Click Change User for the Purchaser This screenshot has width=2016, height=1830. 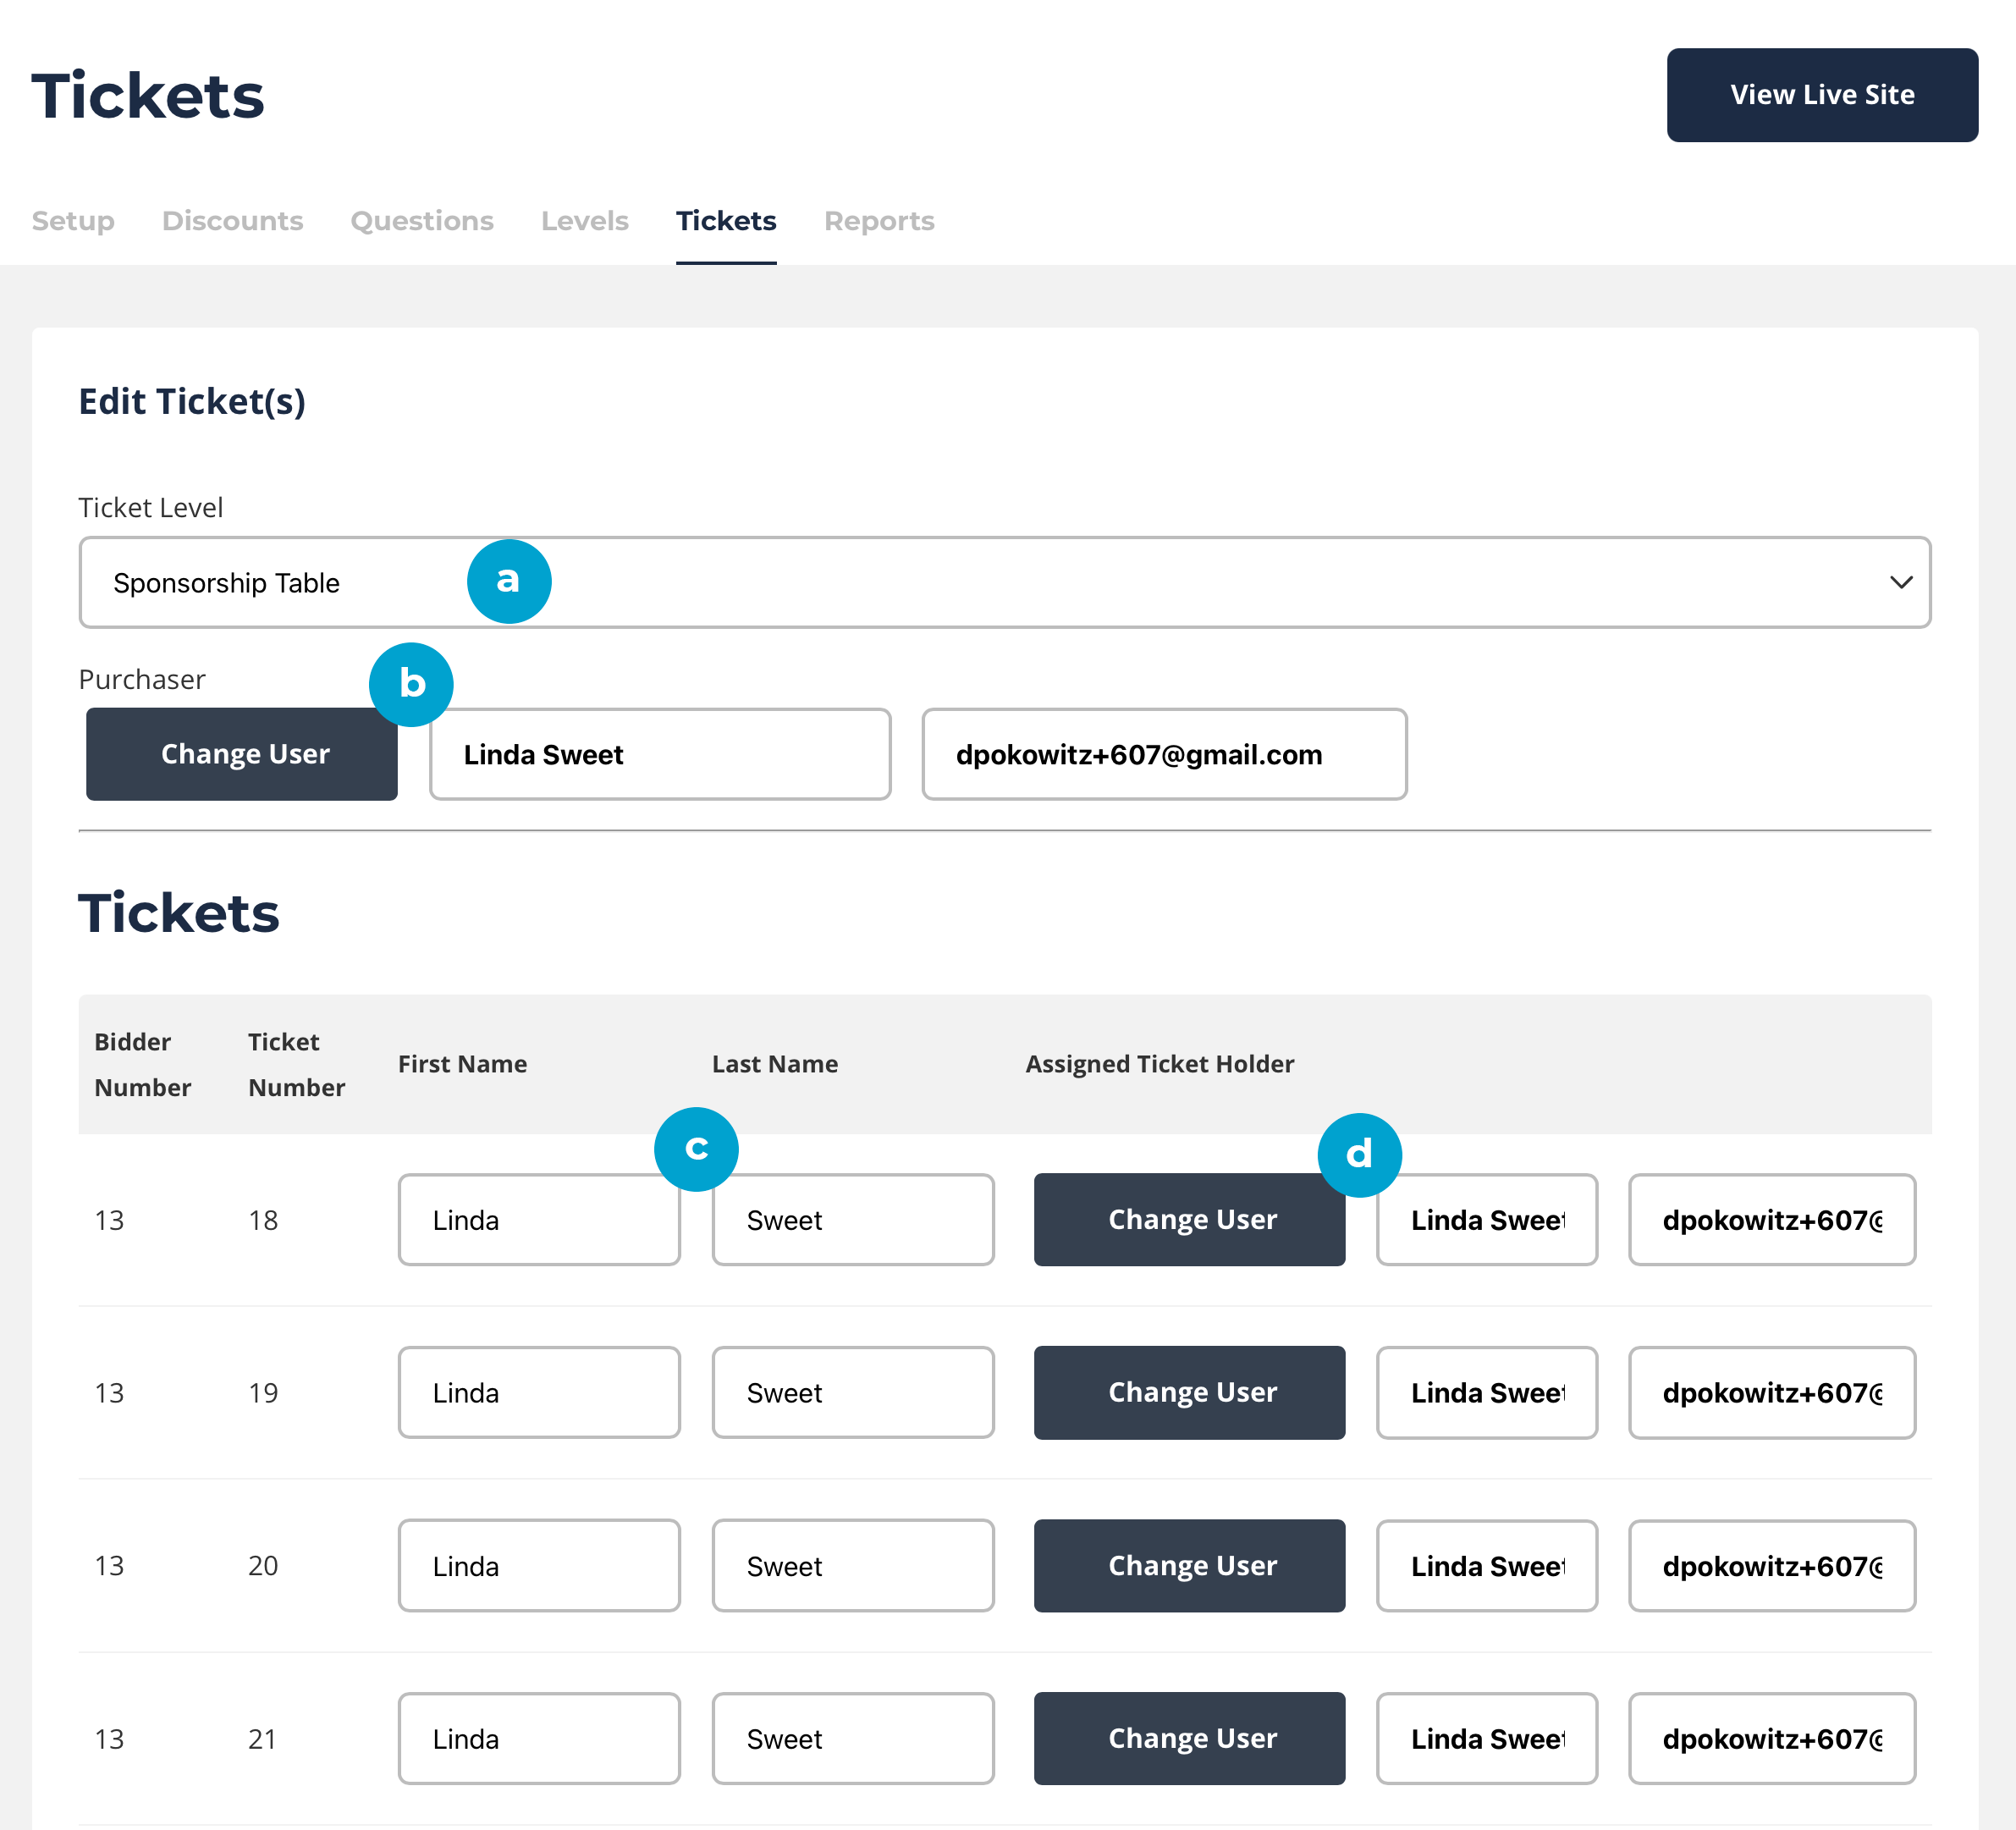[242, 754]
